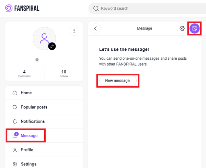View the 4 Followers list
This screenshot has height=168, width=206.
(24, 74)
